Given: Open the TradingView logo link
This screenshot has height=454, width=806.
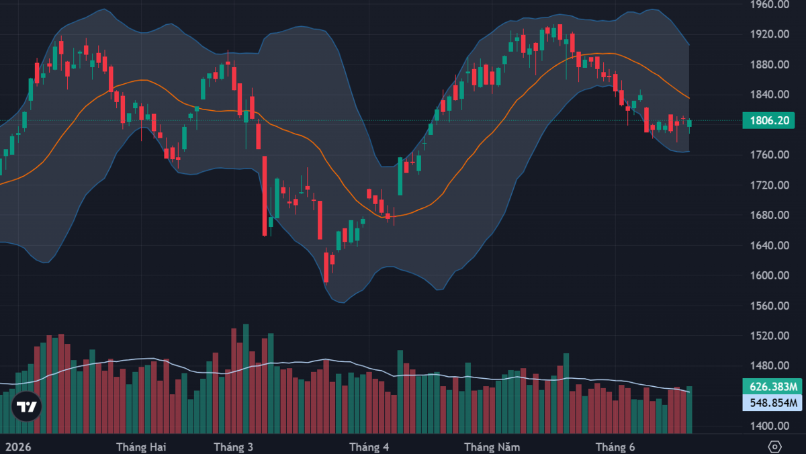Looking at the screenshot, I should click(27, 406).
